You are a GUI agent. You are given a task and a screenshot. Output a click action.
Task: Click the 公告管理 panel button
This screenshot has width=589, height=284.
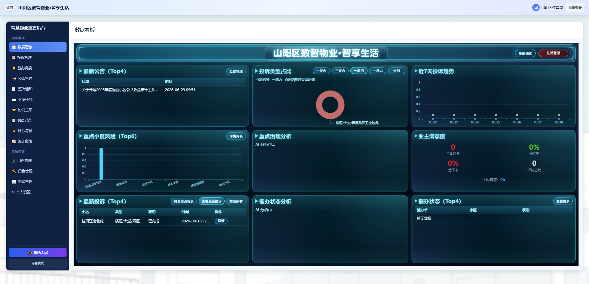[x=236, y=71]
